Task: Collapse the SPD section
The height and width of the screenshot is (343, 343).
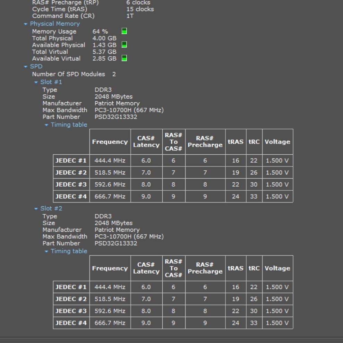Action: [26, 67]
